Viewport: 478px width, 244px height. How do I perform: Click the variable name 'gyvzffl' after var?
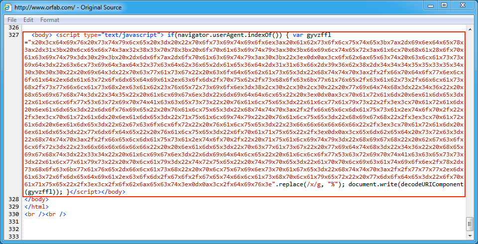tap(319, 35)
